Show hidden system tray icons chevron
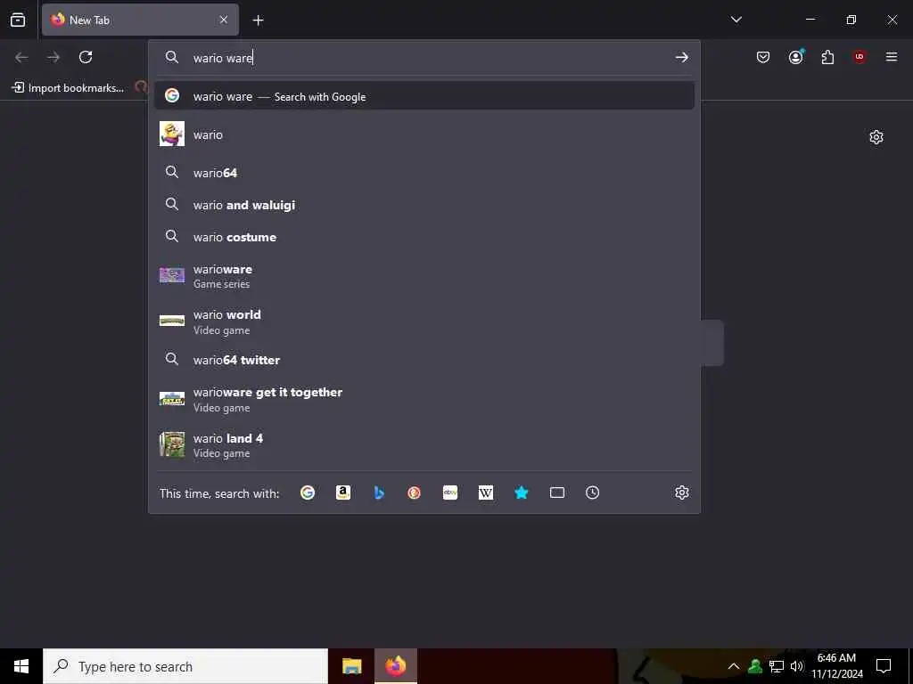 click(x=734, y=666)
